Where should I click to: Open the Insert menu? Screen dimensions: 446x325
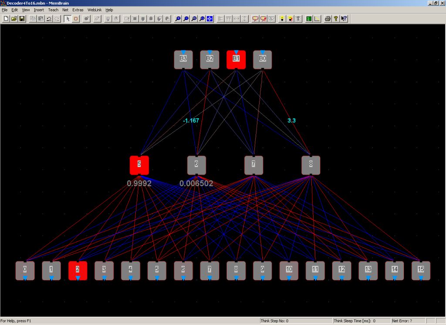click(x=39, y=10)
